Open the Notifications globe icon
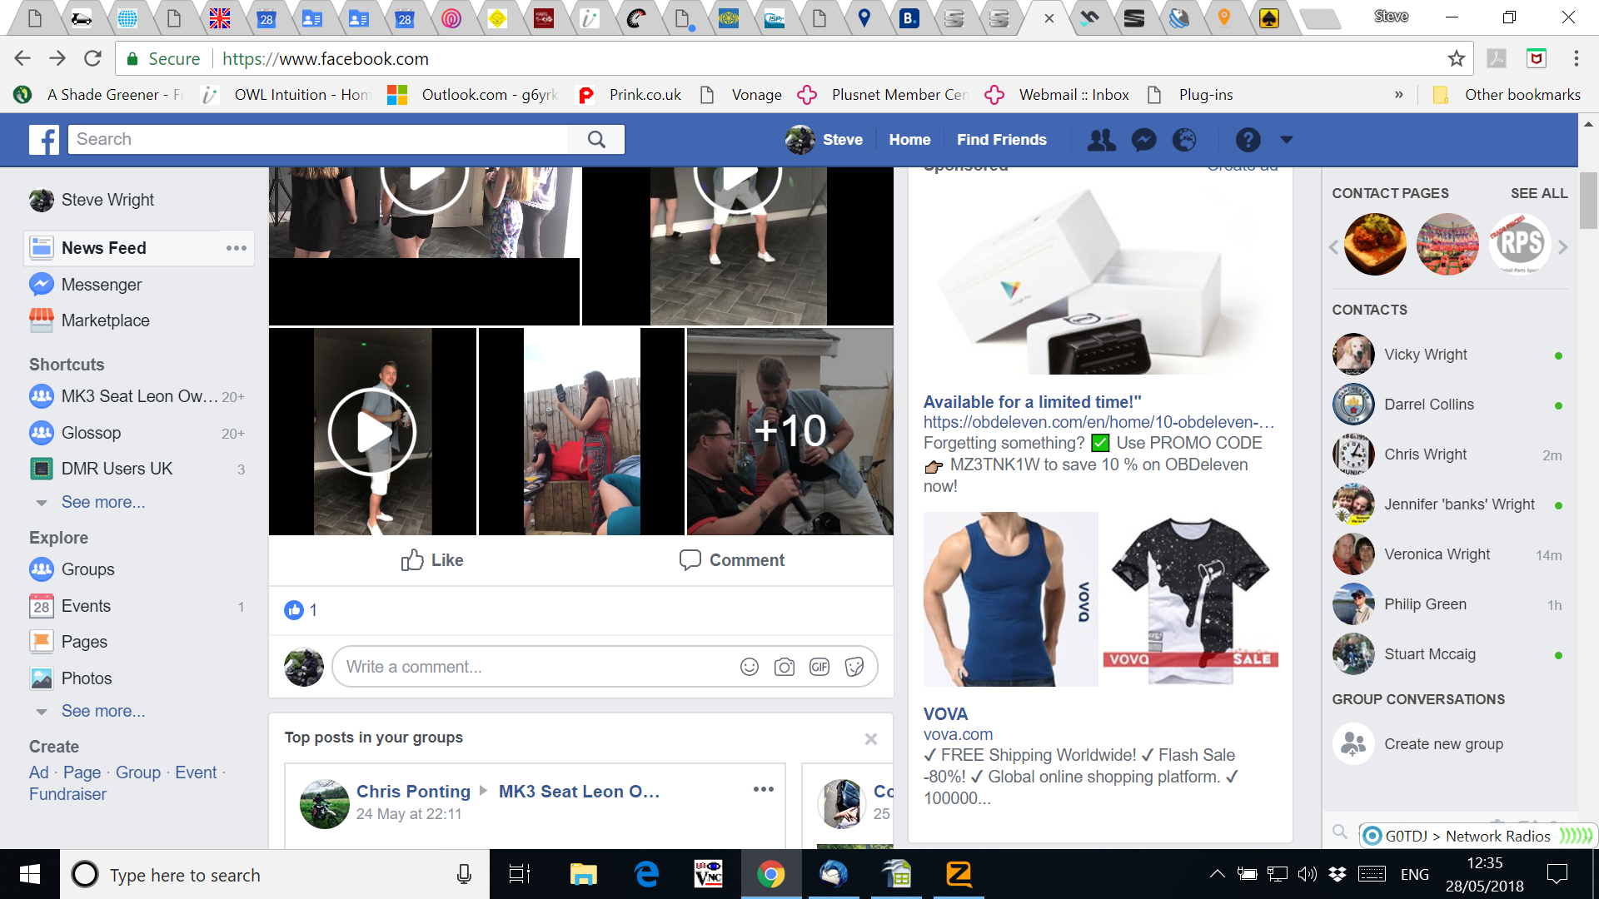 click(x=1184, y=140)
